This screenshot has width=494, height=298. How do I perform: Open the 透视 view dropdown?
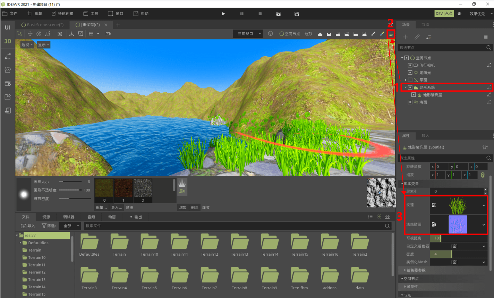(x=27, y=45)
